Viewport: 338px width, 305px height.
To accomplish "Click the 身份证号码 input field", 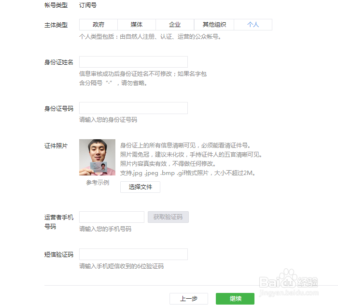I will pyautogui.click(x=133, y=108).
